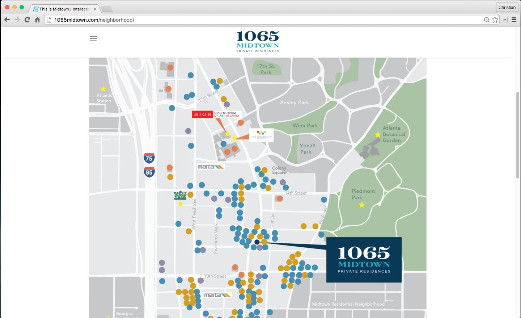
Task: Reload the page with the refresh icon
Action: [27, 20]
